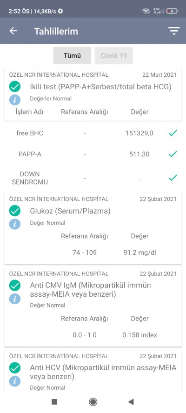Open the filter menu icon

coord(174,31)
